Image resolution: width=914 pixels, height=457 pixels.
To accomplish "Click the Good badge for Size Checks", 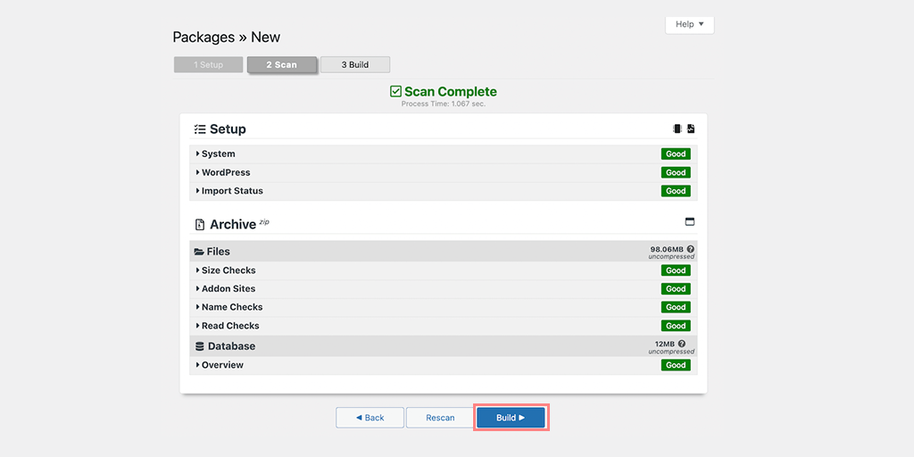I will click(676, 270).
